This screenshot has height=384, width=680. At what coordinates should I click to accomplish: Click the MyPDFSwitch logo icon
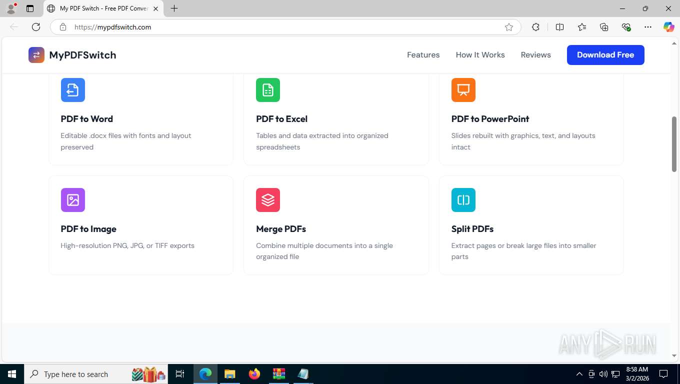click(x=36, y=55)
